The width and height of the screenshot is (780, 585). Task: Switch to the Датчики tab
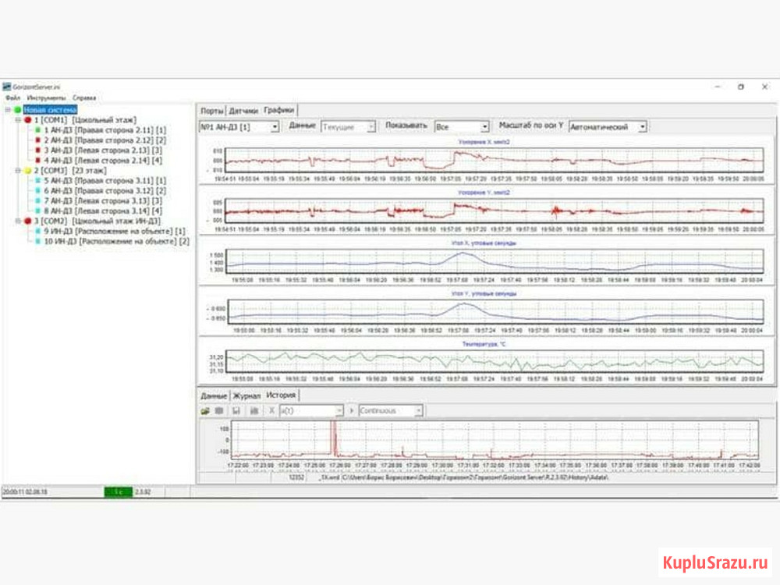[243, 111]
